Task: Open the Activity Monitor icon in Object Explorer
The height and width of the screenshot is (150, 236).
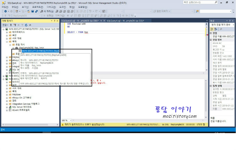Action: (30, 25)
